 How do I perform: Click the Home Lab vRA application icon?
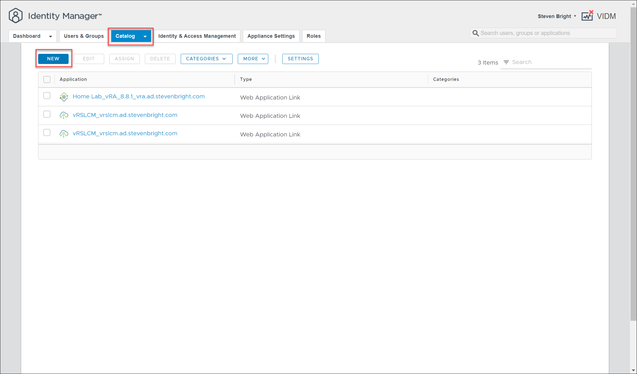[x=64, y=97]
